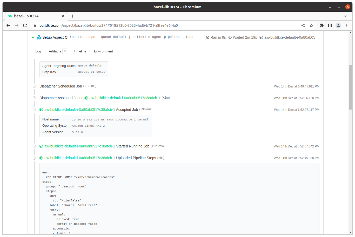This screenshot has height=237, width=355.
Task: Open the tab search dropdown arrow
Action: click(x=345, y=16)
